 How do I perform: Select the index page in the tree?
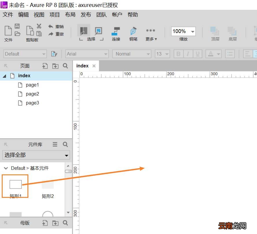tap(36, 76)
